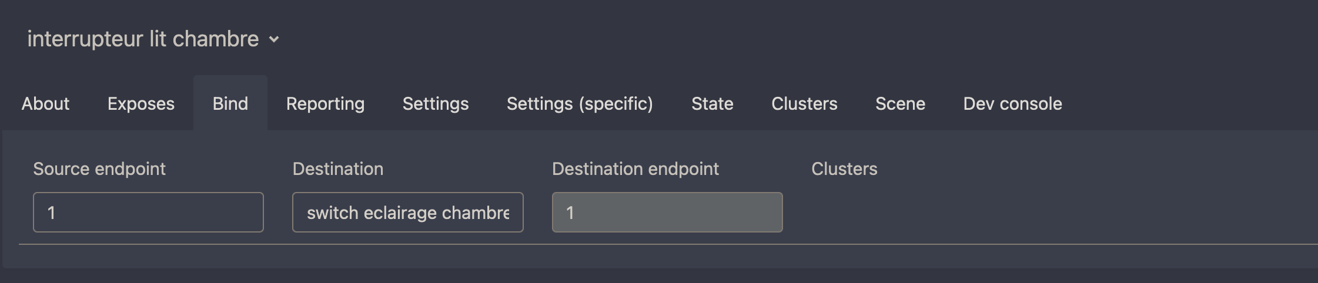Open the interrupteur lit chambre device selector
The image size is (1318, 283).
coord(153,39)
